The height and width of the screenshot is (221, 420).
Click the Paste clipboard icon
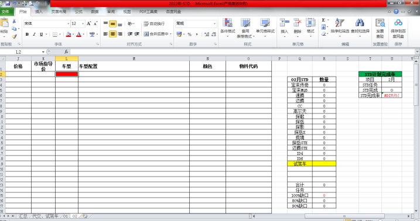[4, 23]
